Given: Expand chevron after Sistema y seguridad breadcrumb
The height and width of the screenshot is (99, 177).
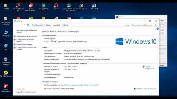Looking at the screenshot, I should point(61,25).
